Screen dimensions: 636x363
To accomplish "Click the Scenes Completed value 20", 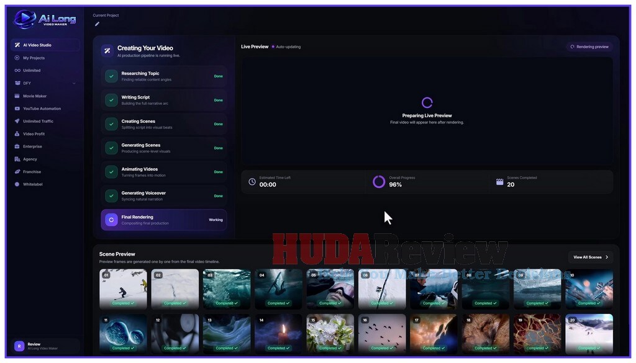I will click(511, 185).
